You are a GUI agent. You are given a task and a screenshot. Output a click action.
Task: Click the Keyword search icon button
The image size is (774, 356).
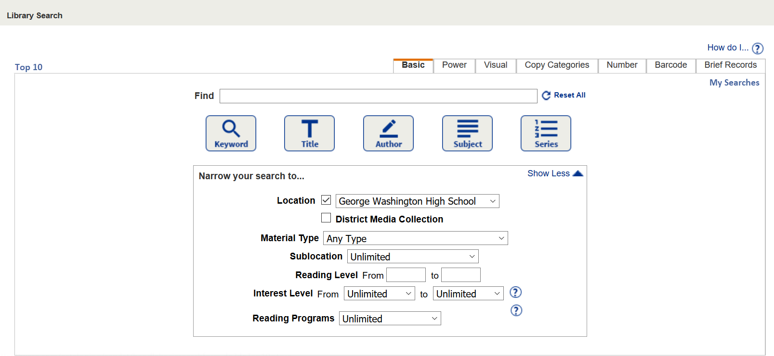[231, 133]
